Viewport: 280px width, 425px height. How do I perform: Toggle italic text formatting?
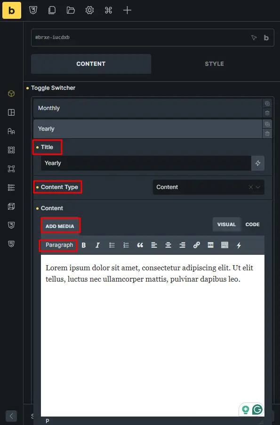point(98,245)
